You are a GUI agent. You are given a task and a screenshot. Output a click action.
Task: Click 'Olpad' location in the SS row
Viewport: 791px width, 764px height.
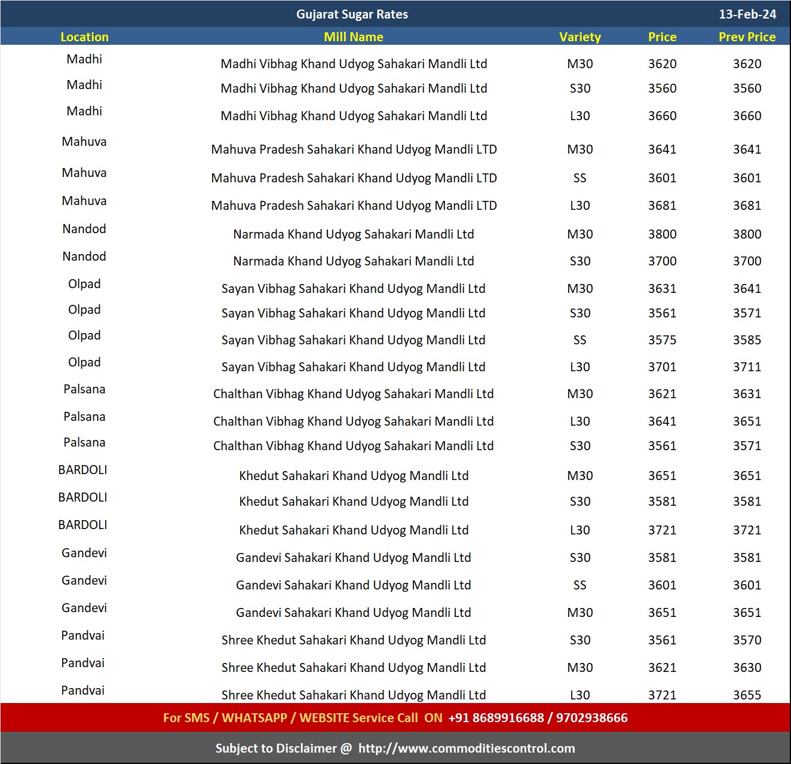click(x=84, y=335)
